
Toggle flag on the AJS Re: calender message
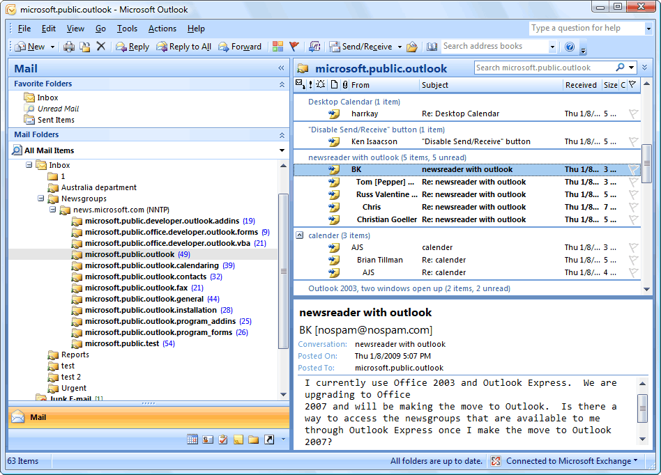coord(633,272)
